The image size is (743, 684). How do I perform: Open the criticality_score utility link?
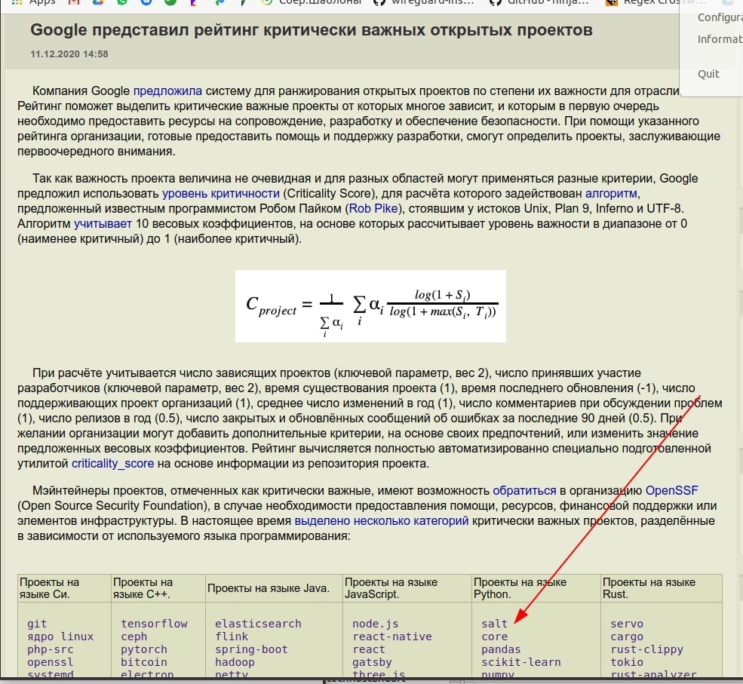click(x=113, y=463)
